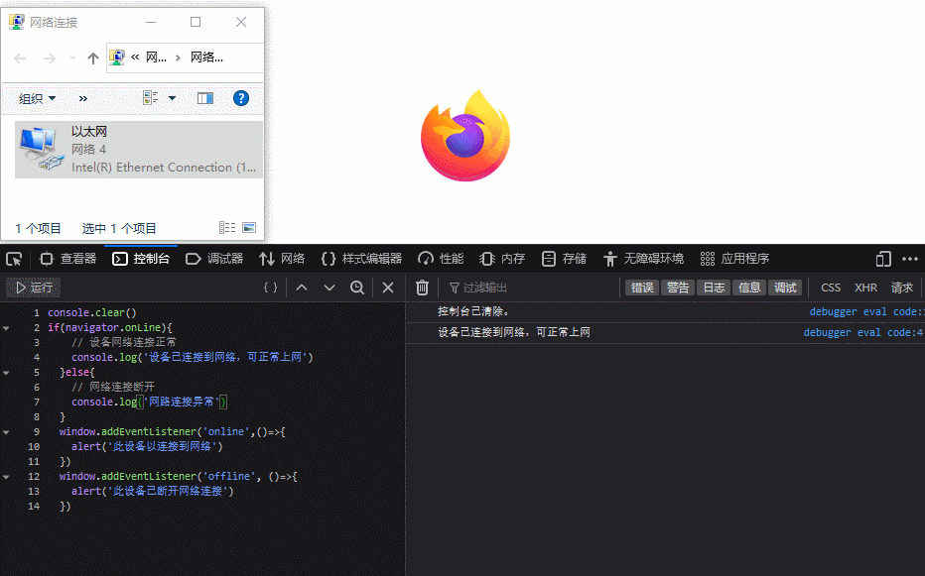
Task: Collapse the code fold at line 2
Action: click(x=7, y=328)
